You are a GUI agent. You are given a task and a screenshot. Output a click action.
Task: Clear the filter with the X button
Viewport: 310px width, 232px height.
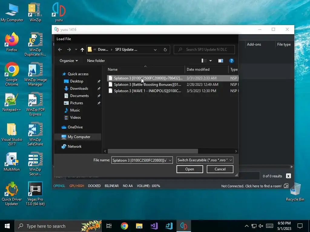pyautogui.click(x=289, y=176)
